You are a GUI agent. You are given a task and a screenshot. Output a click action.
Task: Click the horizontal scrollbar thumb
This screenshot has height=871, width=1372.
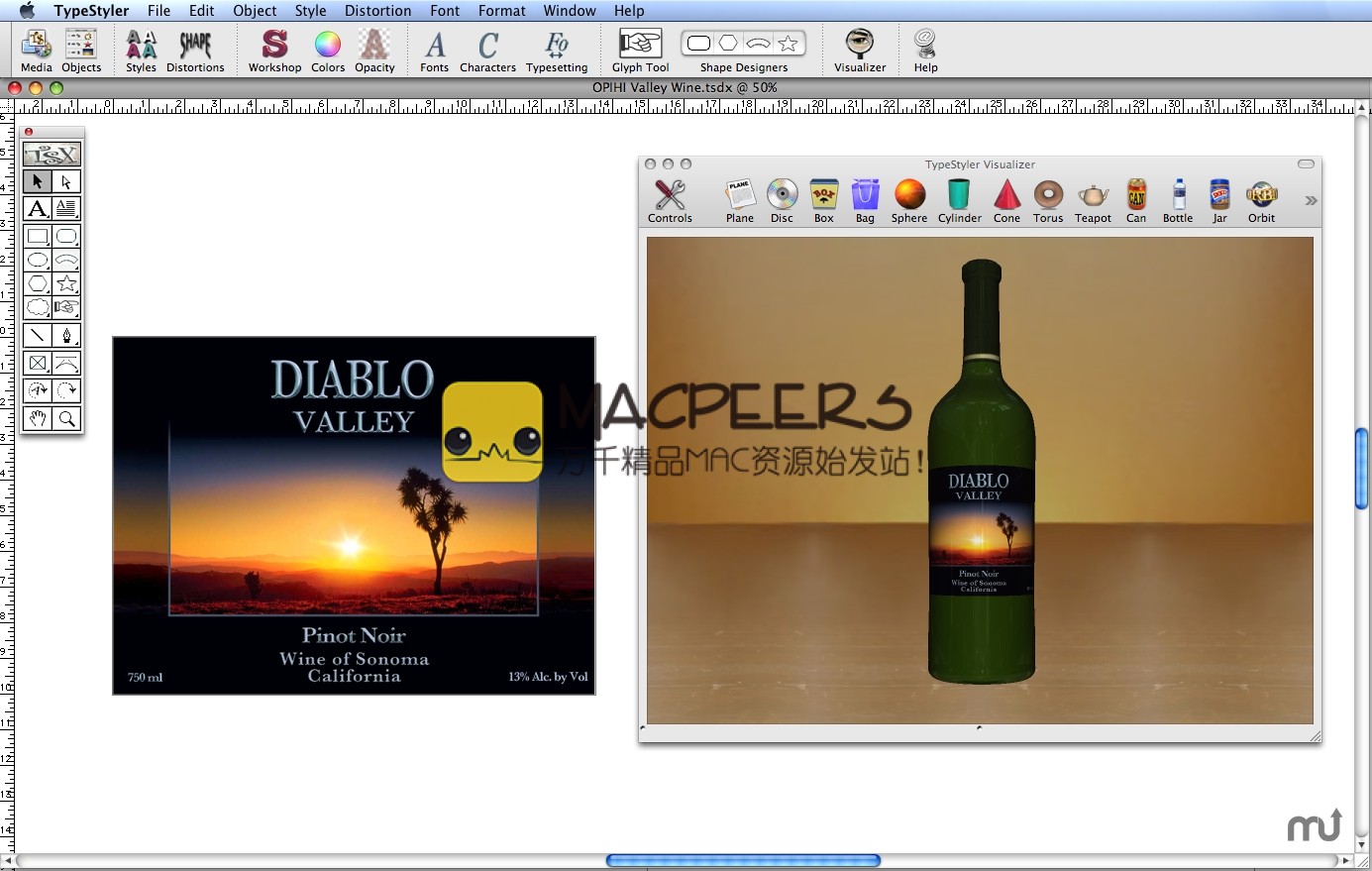pos(743,861)
